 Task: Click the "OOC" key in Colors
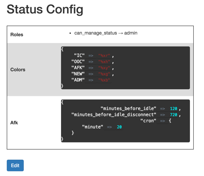coord(78,62)
